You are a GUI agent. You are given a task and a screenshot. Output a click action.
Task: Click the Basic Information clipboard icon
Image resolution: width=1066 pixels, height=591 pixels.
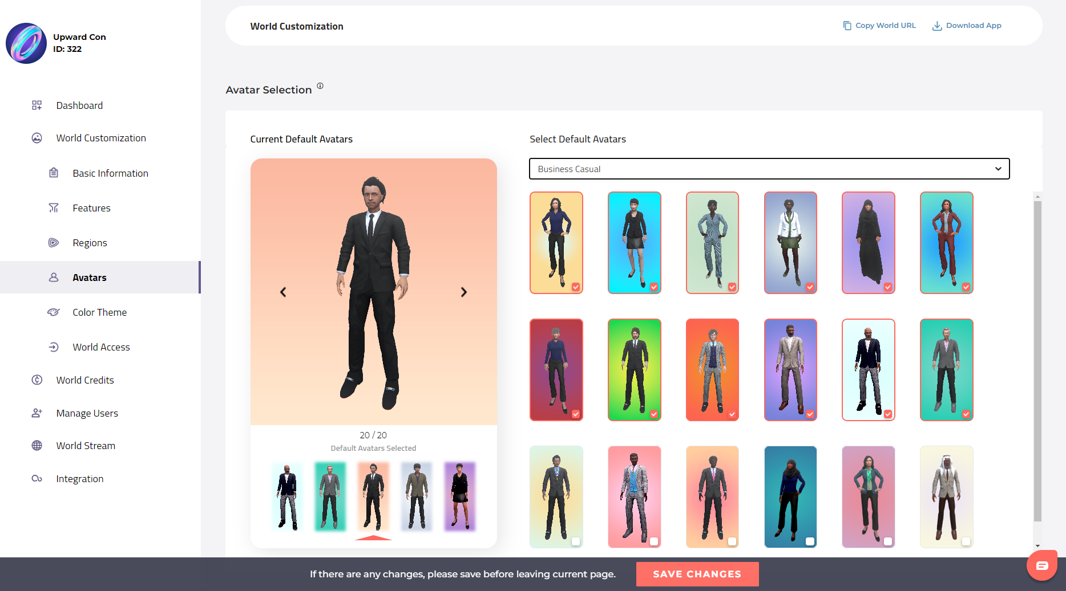click(x=54, y=173)
